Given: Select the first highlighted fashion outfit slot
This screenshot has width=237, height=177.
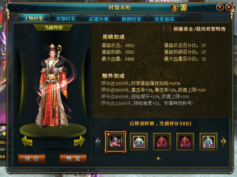Looking at the screenshot, I should tap(116, 142).
